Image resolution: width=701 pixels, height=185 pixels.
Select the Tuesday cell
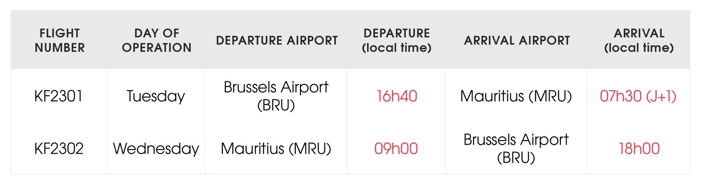156,97
